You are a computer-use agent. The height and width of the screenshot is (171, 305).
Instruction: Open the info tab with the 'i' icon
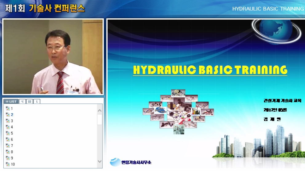click(x=37, y=101)
